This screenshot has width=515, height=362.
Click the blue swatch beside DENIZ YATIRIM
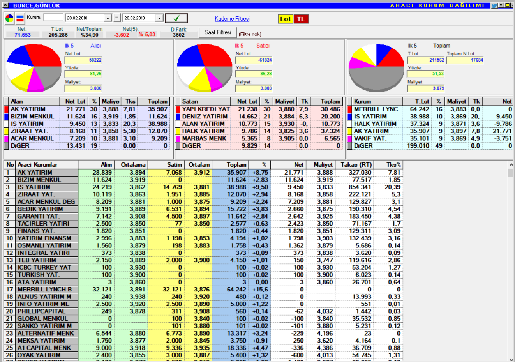click(x=178, y=117)
